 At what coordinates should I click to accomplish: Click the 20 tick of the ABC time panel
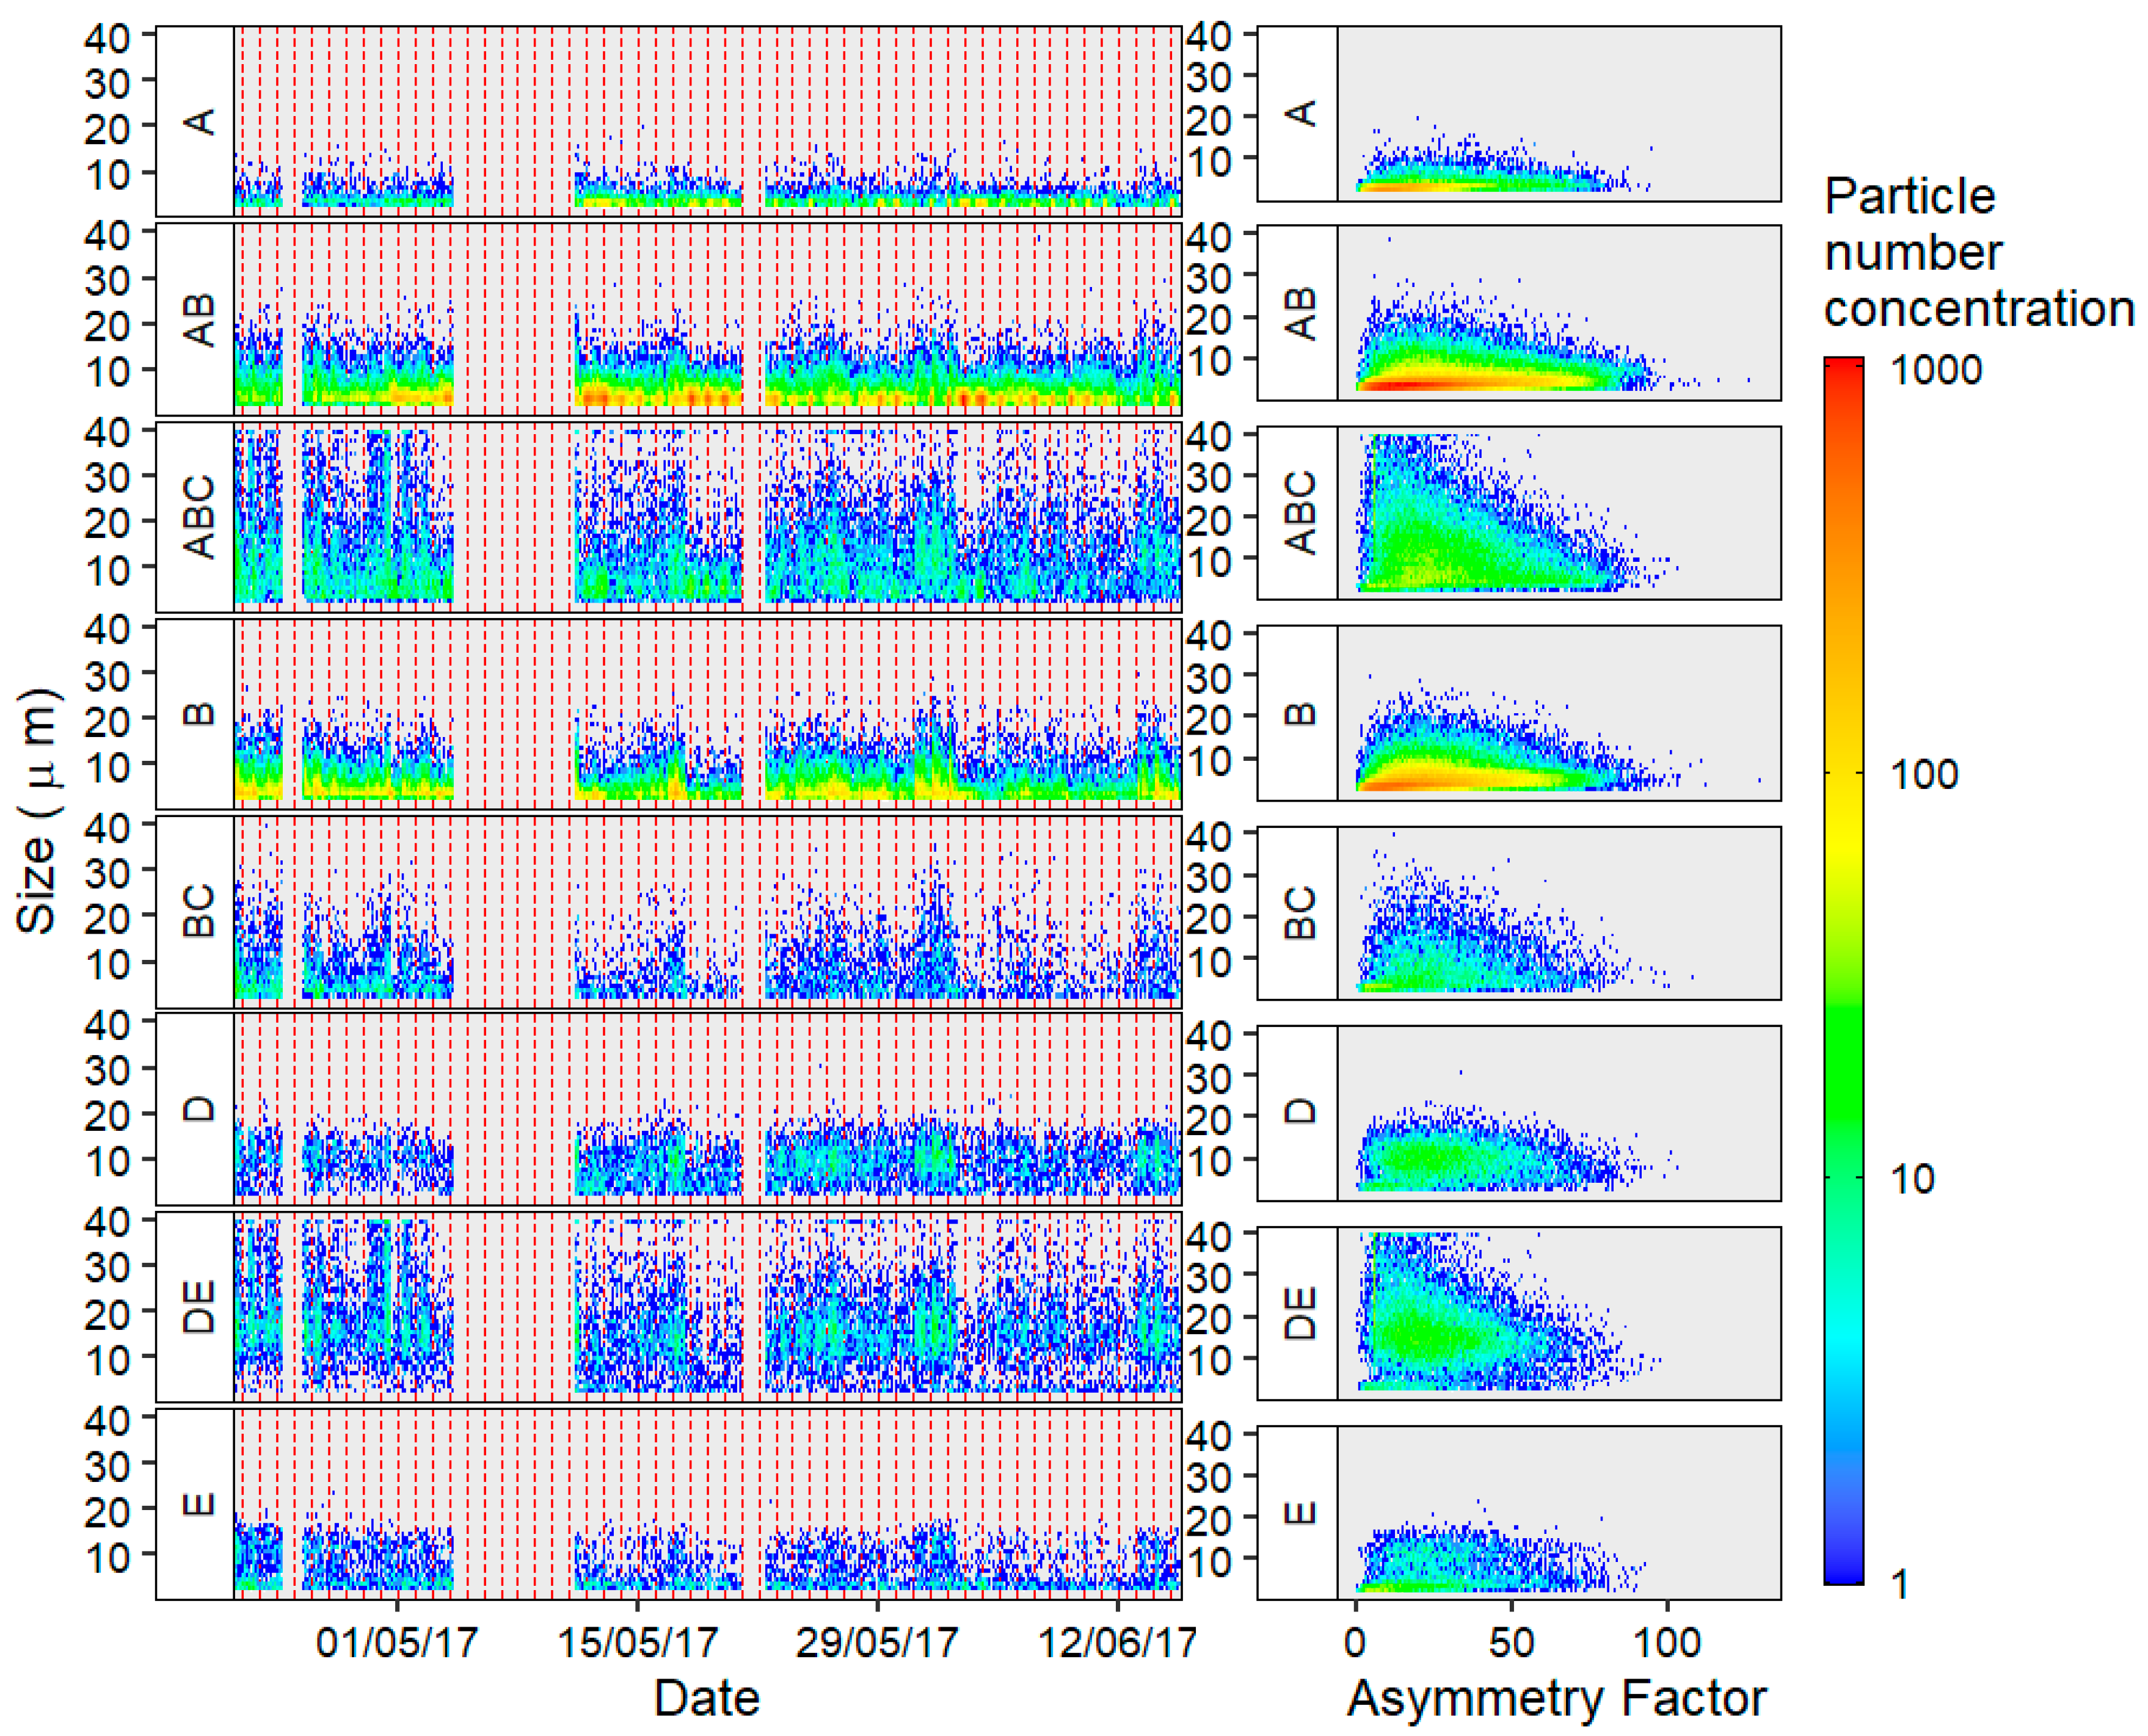(107, 522)
